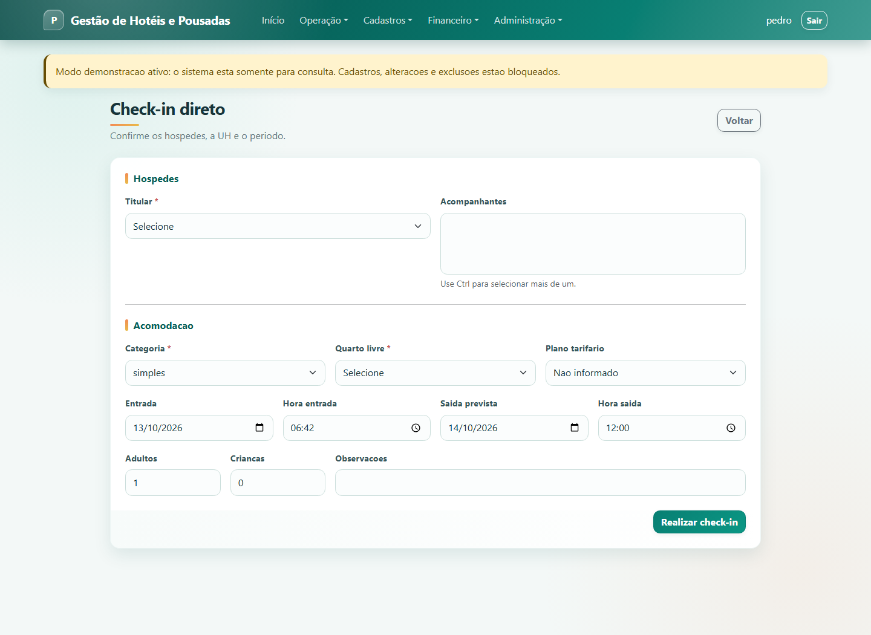Focus the Criancas number field
Screen dimensions: 871x635
278,483
